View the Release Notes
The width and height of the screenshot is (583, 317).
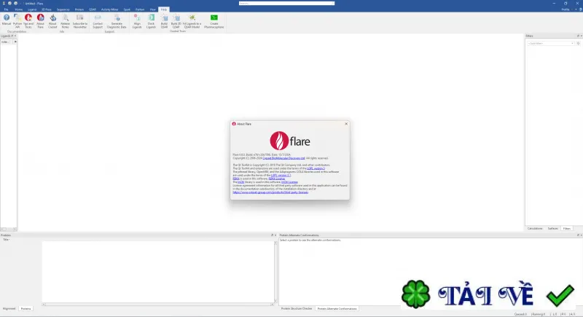[65, 21]
